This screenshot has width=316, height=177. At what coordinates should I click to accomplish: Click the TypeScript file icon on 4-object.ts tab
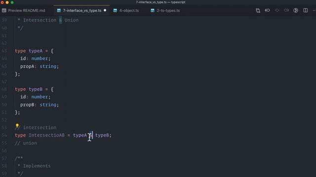[115, 10]
